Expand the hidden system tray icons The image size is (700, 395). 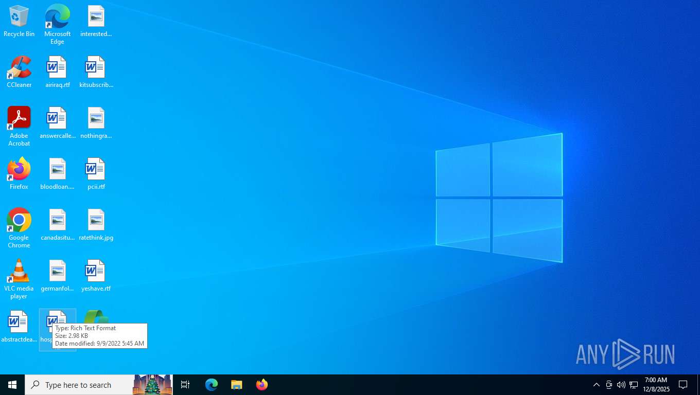click(x=596, y=385)
